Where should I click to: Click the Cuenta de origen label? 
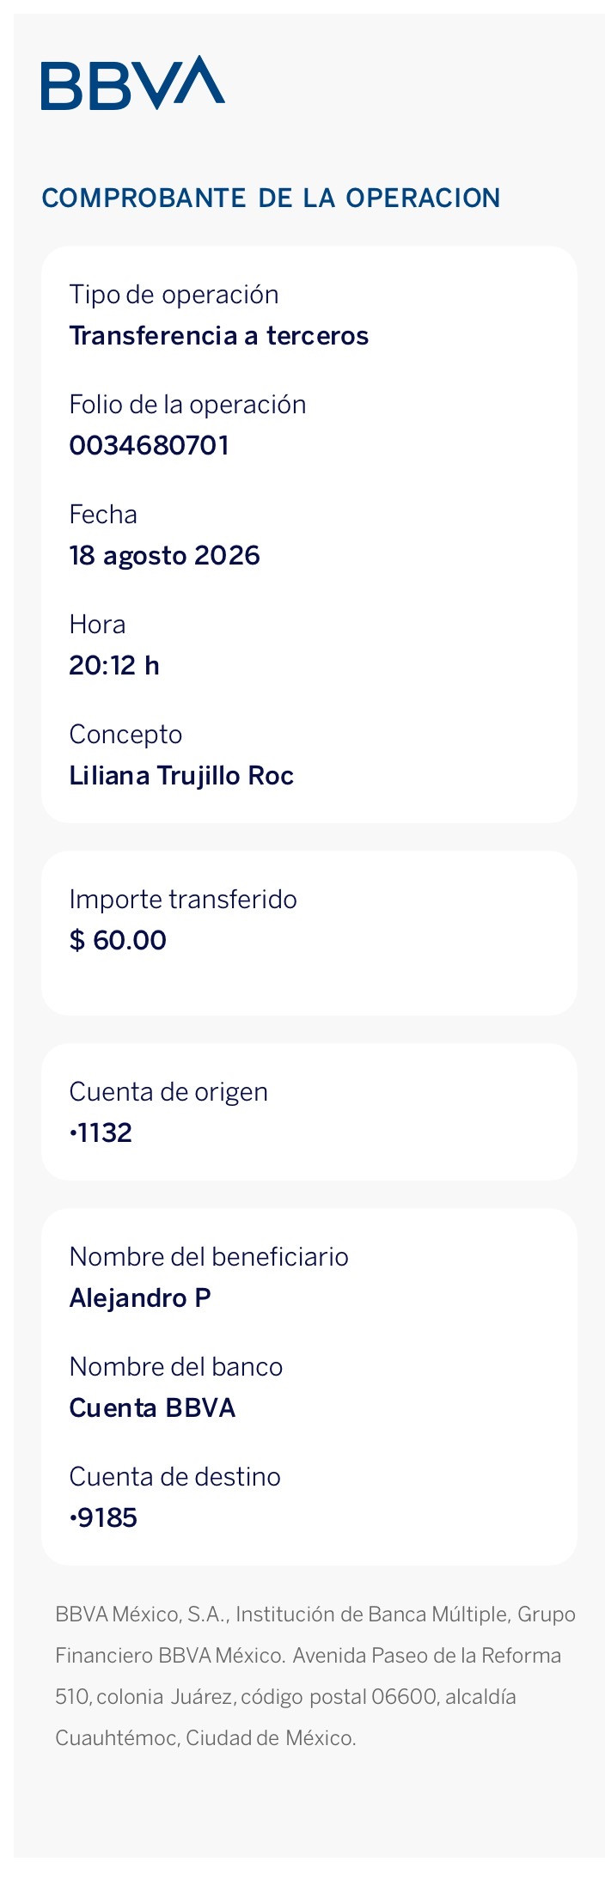click(x=168, y=1092)
